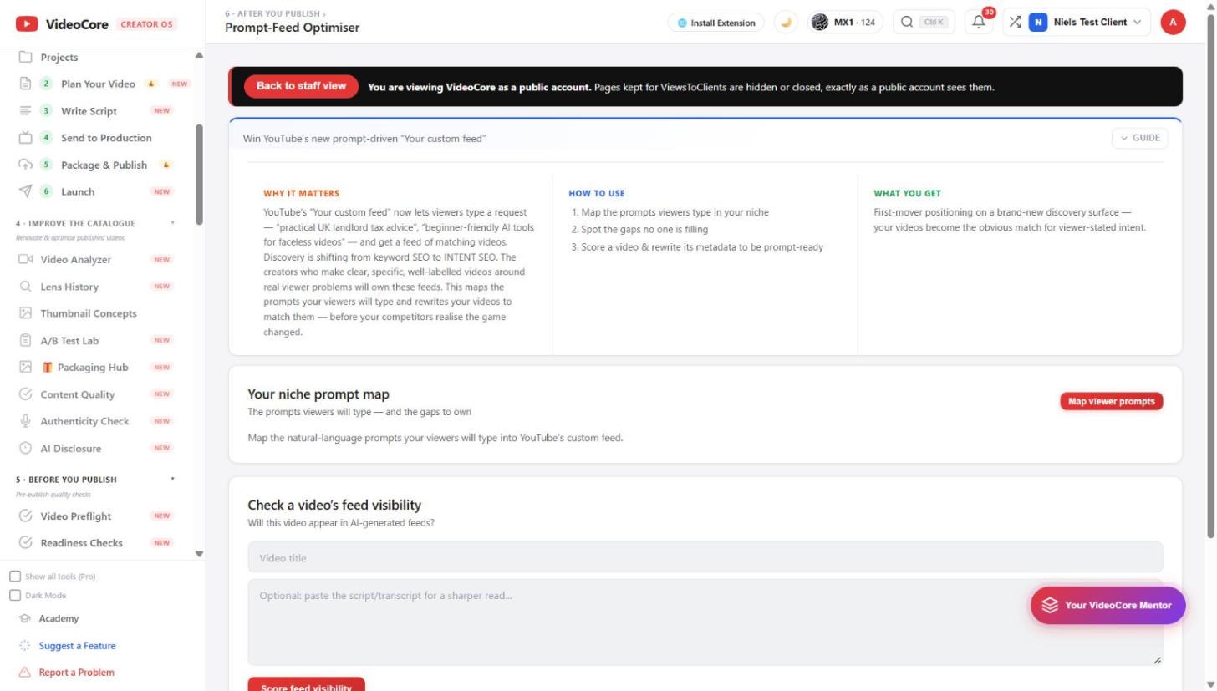
Task: Click the Map viewer prompts button
Action: click(1111, 402)
